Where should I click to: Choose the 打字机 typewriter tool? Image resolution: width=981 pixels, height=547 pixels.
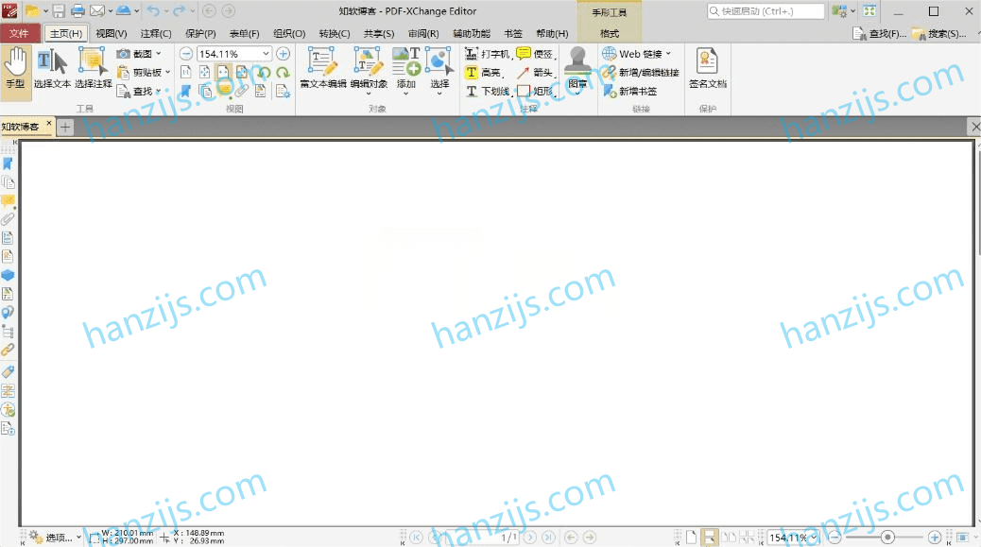[488, 55]
